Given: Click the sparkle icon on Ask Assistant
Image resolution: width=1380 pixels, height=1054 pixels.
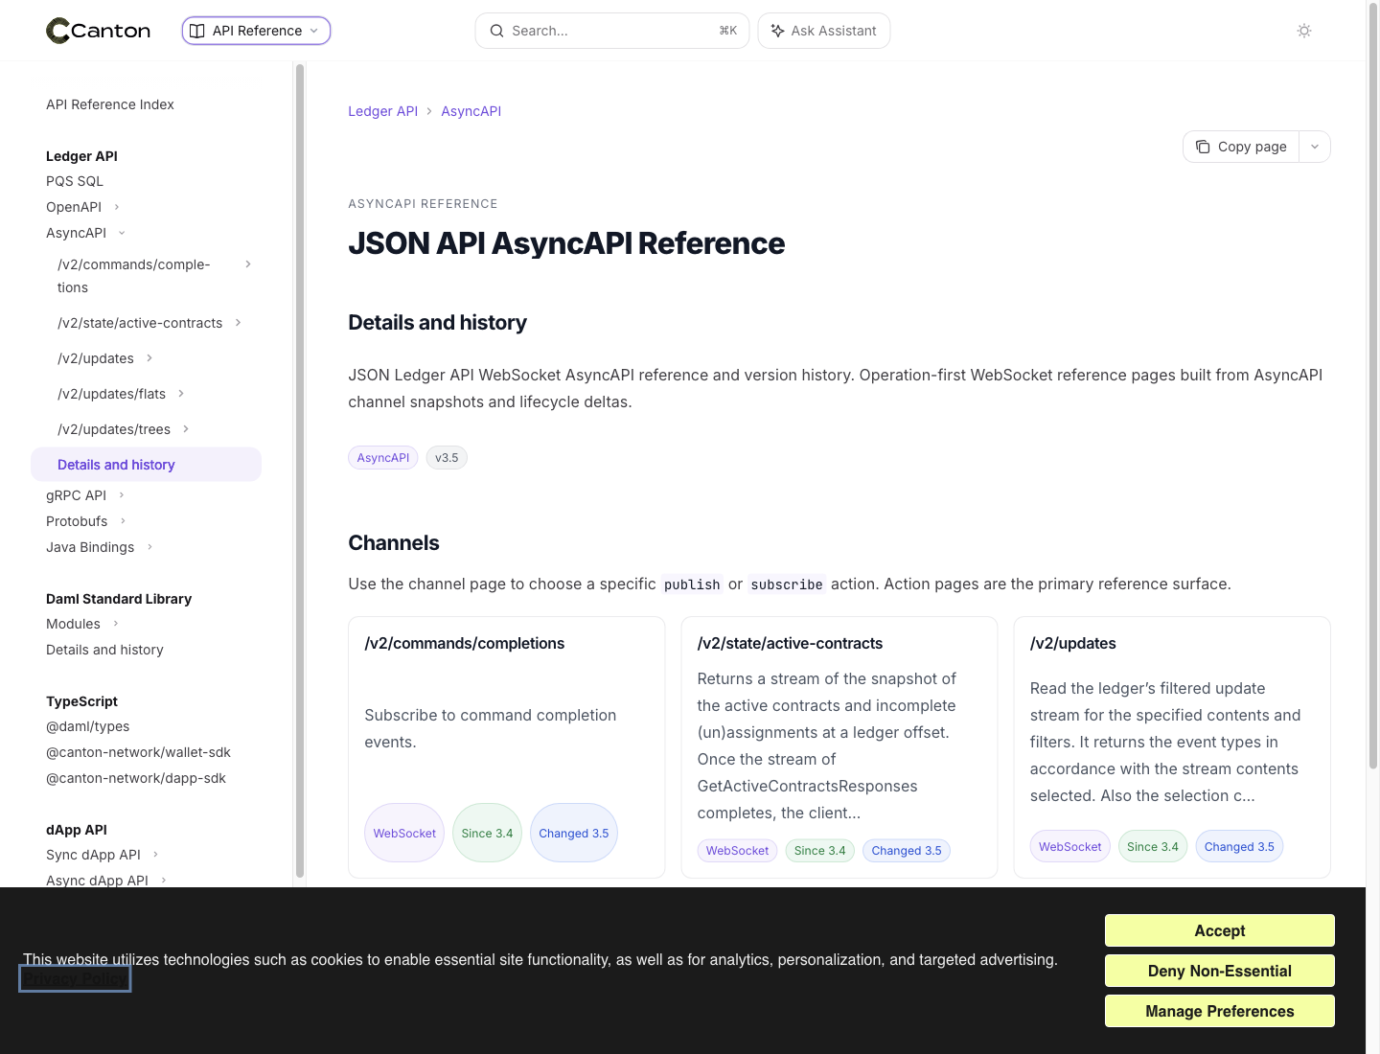Looking at the screenshot, I should pyautogui.click(x=777, y=31).
